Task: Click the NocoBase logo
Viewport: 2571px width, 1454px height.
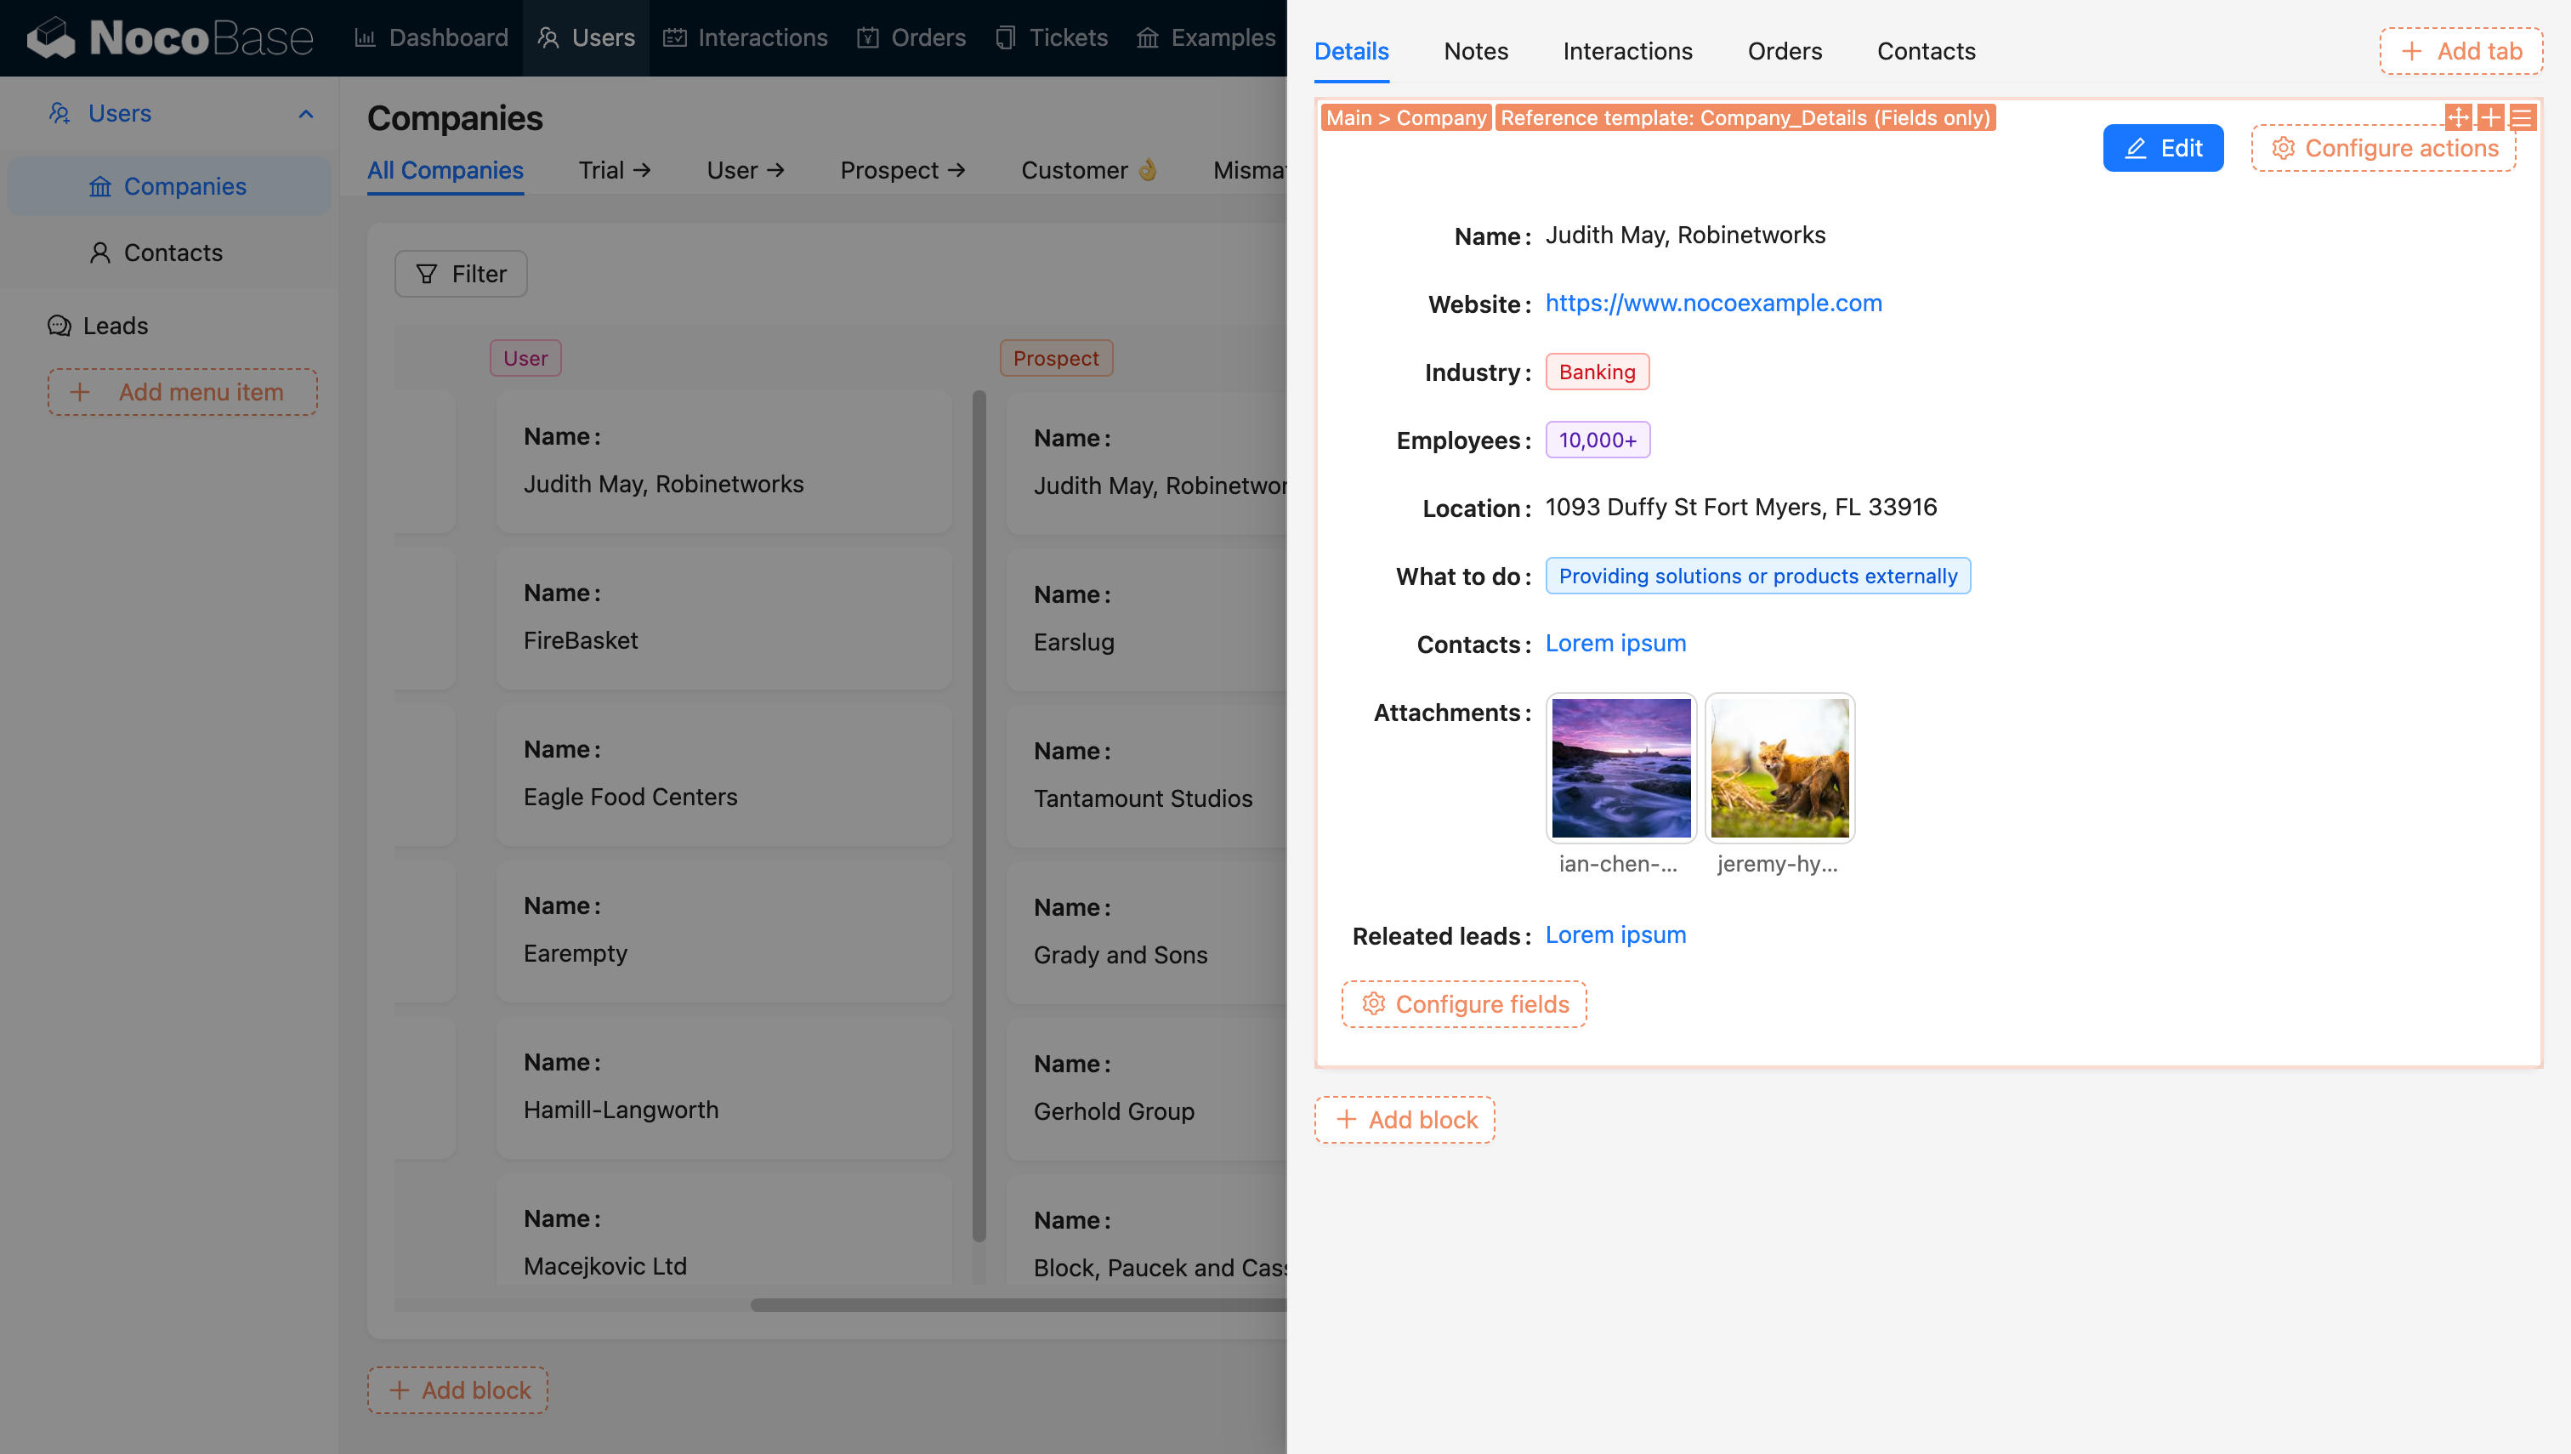Action: pos(170,38)
